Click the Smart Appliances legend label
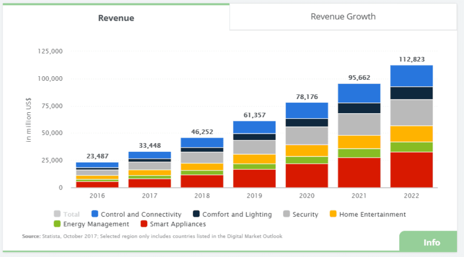Screen dimensions: 464x257 (178, 224)
